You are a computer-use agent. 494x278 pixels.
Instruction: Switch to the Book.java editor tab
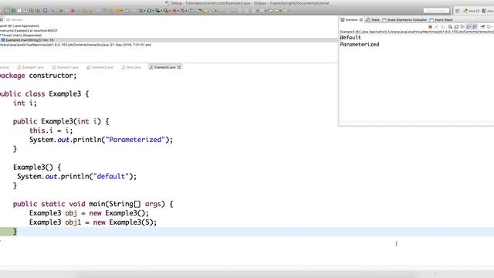[131, 67]
